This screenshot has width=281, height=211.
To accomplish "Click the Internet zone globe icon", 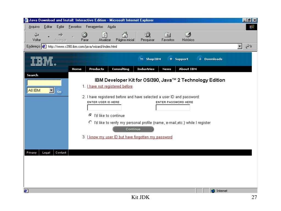I will (x=213, y=191).
